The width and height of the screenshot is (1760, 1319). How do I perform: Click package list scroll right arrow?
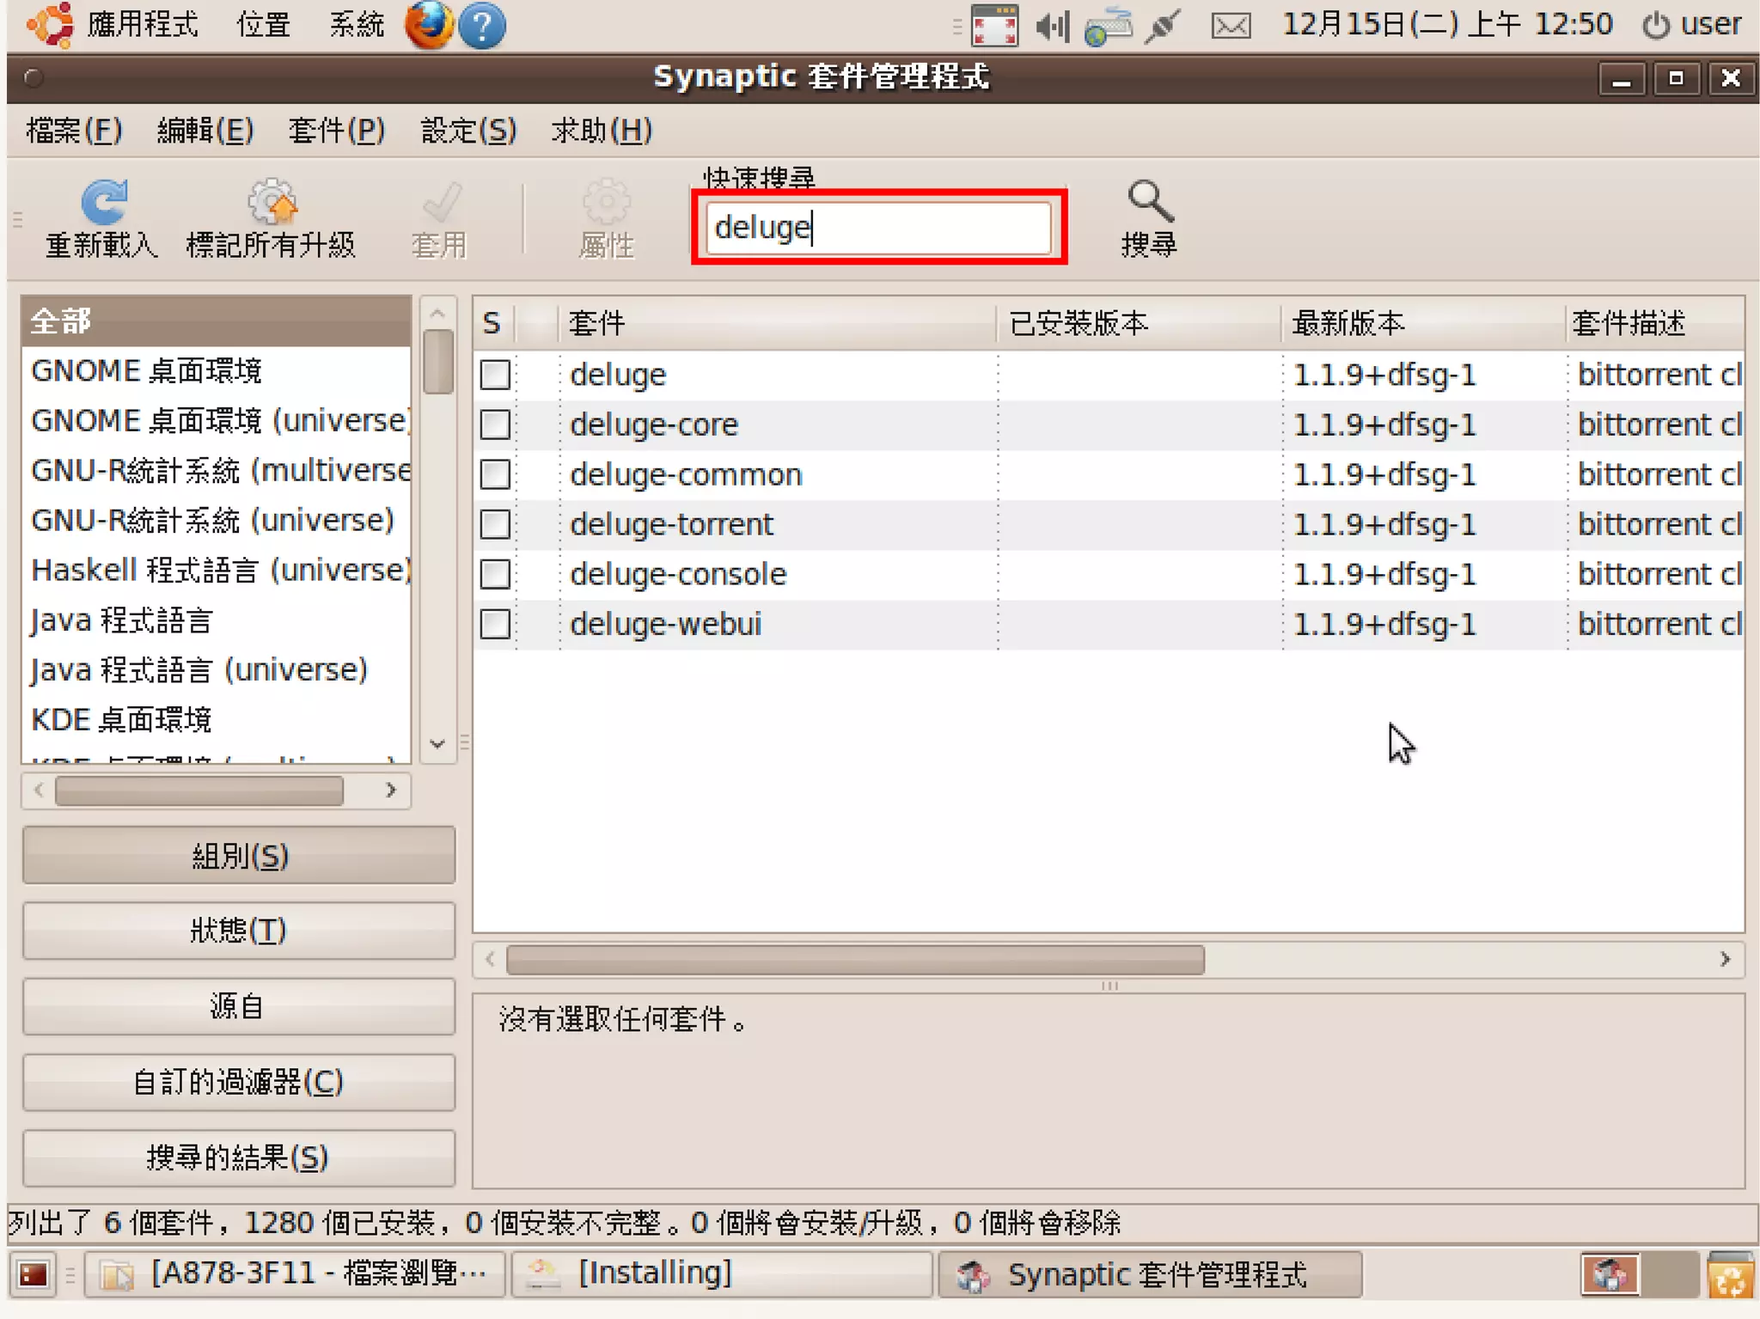coord(1725,959)
